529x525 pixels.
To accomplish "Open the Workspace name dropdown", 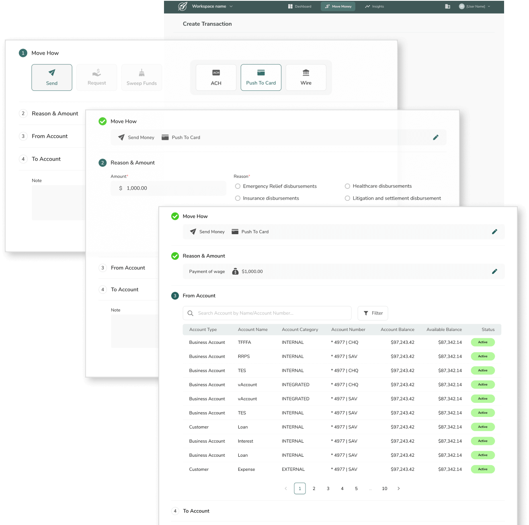I will pos(212,6).
